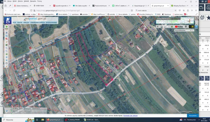Select the bottom pencil edit tool
The height and width of the screenshot is (122, 210).
(6, 67)
